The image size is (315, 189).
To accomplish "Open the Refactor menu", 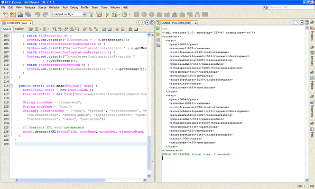I will 54,8.
